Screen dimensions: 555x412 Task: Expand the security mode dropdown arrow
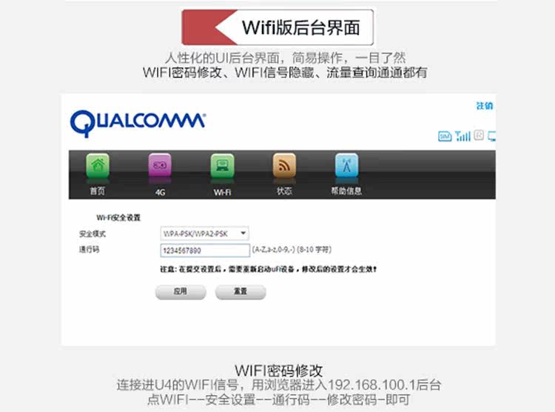[243, 233]
